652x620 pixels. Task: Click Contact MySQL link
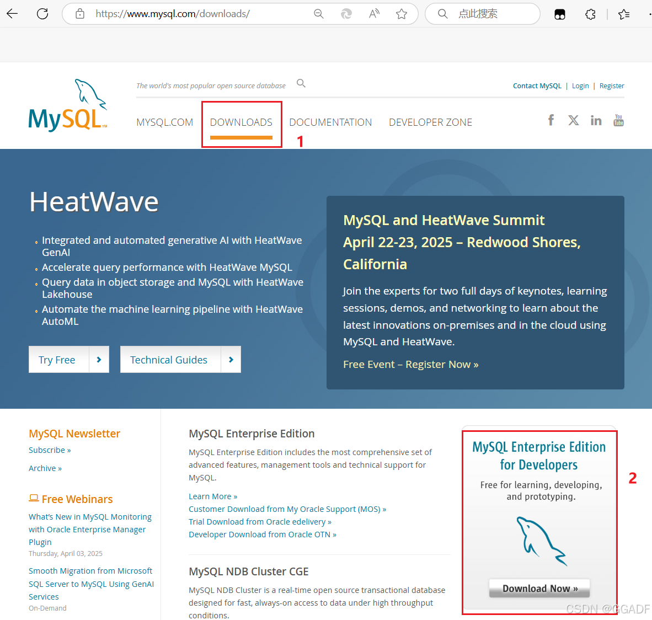[x=537, y=85]
